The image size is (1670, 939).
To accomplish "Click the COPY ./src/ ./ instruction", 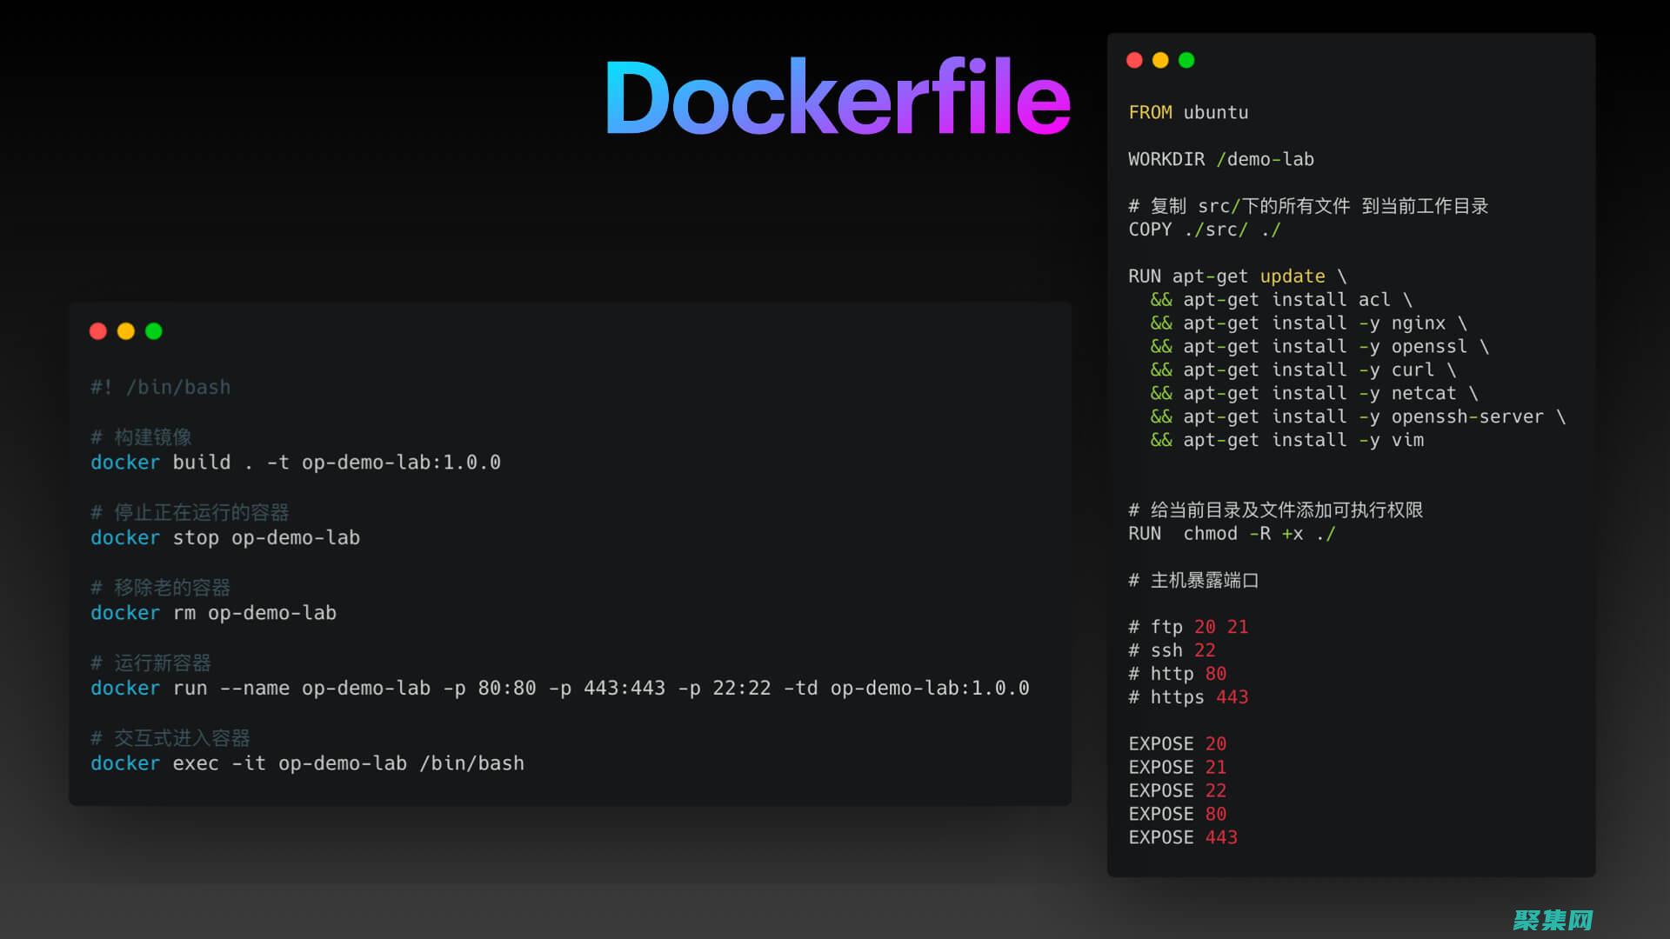I will [1204, 230].
